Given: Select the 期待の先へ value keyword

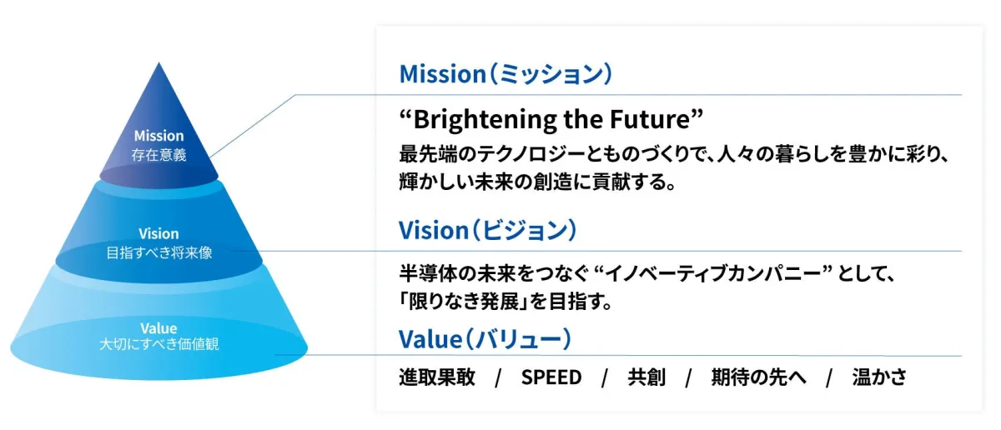Looking at the screenshot, I should [x=758, y=377].
